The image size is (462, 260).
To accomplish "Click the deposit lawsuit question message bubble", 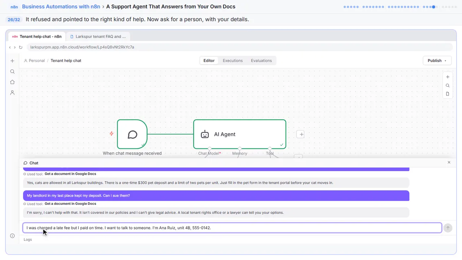I will click(x=216, y=196).
